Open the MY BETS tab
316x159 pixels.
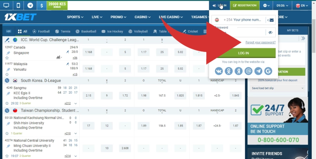tap(292, 30)
